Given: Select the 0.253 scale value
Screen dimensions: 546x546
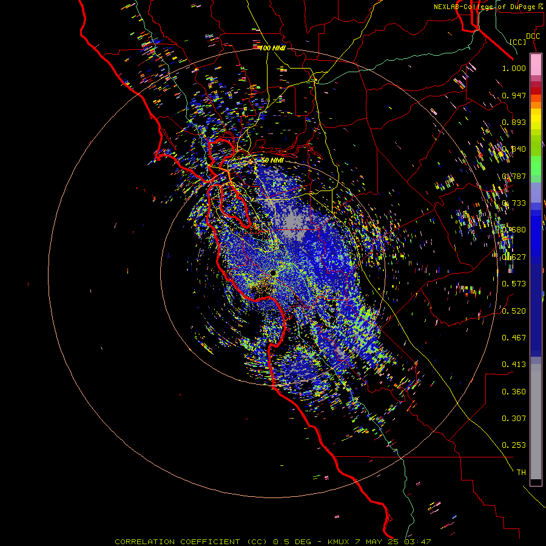Looking at the screenshot, I should pos(514,445).
